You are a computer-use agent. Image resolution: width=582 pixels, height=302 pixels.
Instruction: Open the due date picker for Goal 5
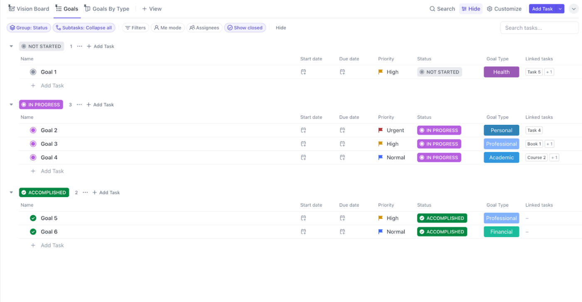click(342, 218)
